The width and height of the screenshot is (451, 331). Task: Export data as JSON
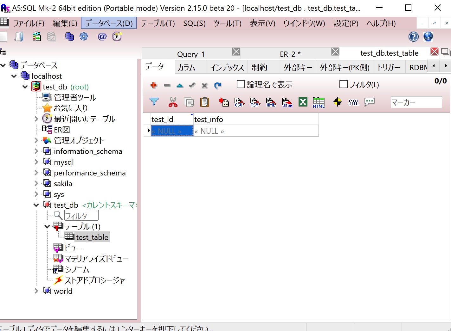coord(287,102)
